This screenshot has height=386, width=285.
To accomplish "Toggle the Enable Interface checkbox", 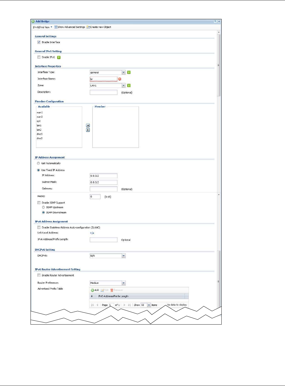I will click(x=39, y=42).
